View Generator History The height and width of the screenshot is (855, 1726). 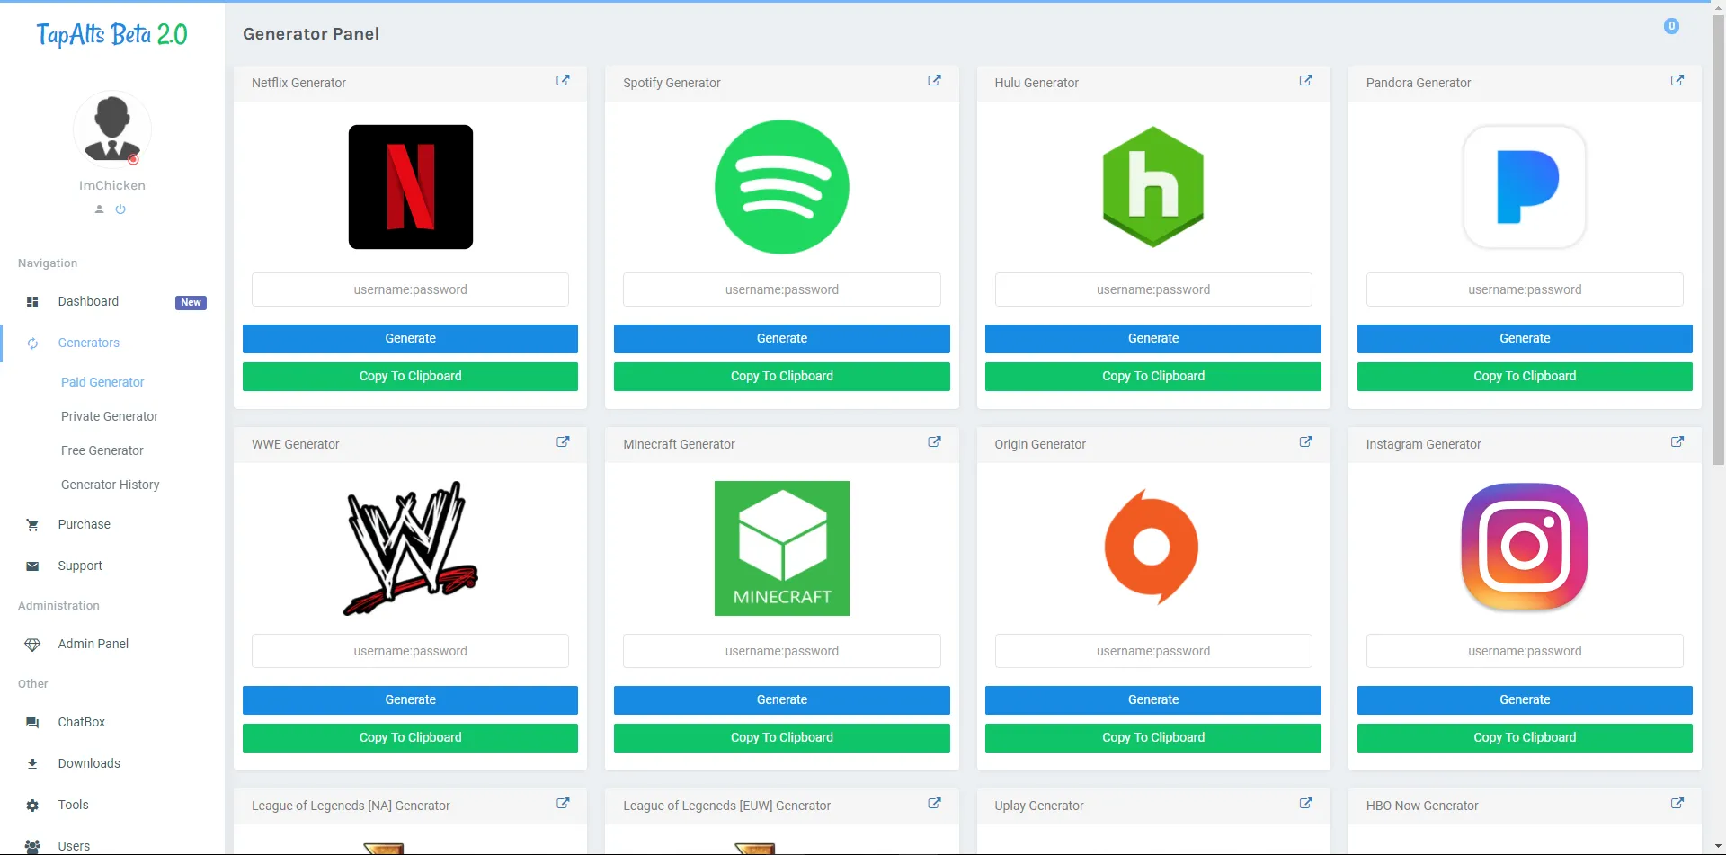tap(111, 485)
